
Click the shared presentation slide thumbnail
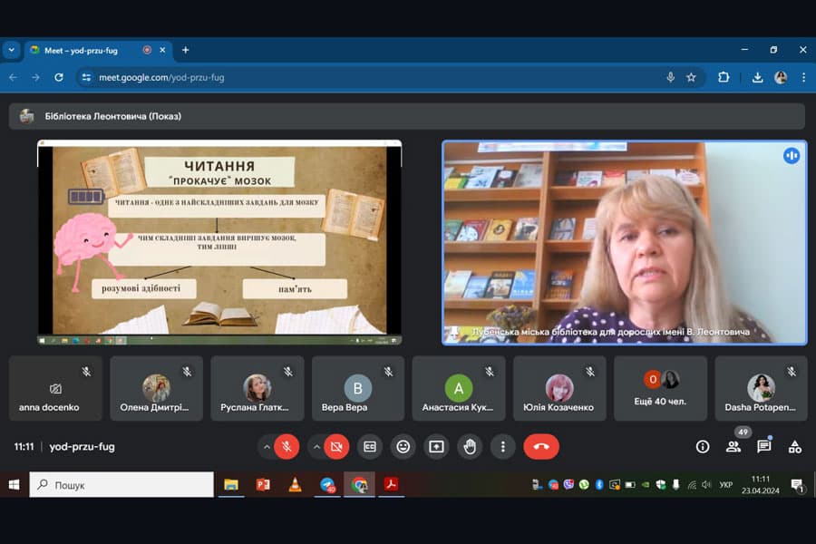[x=219, y=241]
